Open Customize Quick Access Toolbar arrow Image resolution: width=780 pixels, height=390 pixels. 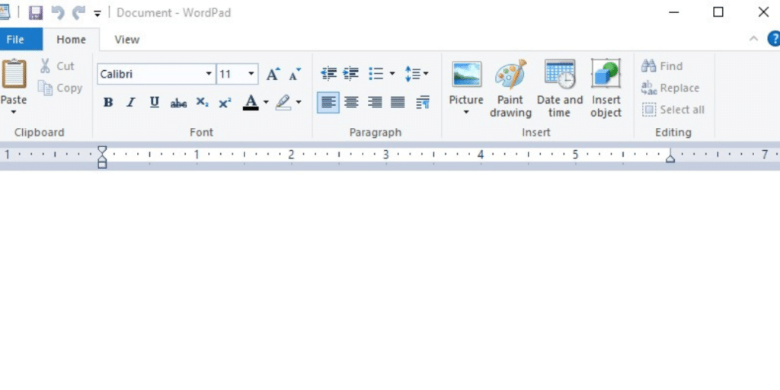[97, 14]
